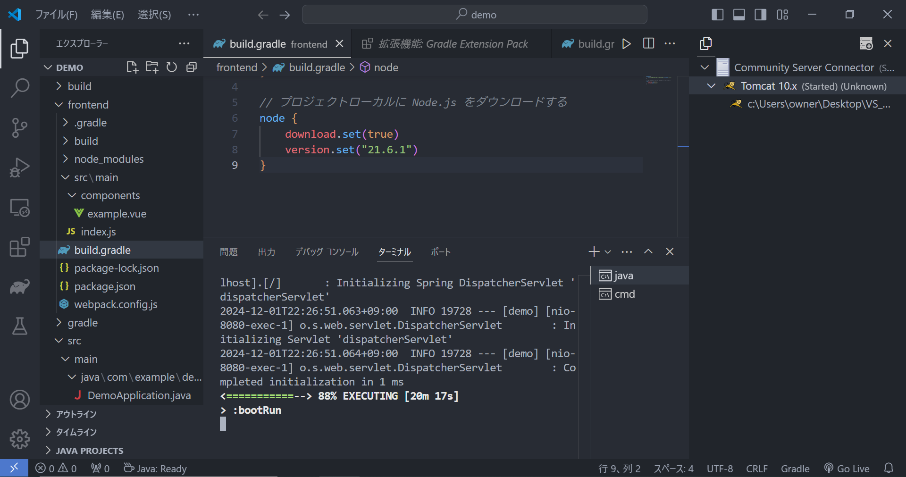This screenshot has width=906, height=477.
Task: Open the Remote Explorer view
Action: (x=19, y=207)
